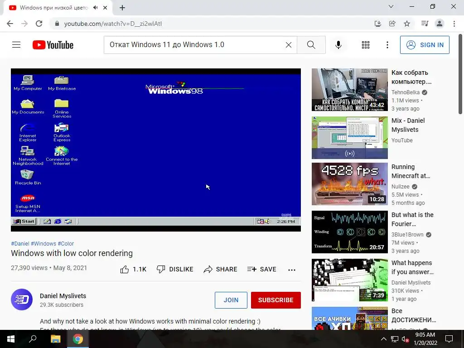This screenshot has width=464, height=348.
Task: Open the media control icon in Chrome
Action: point(425,24)
